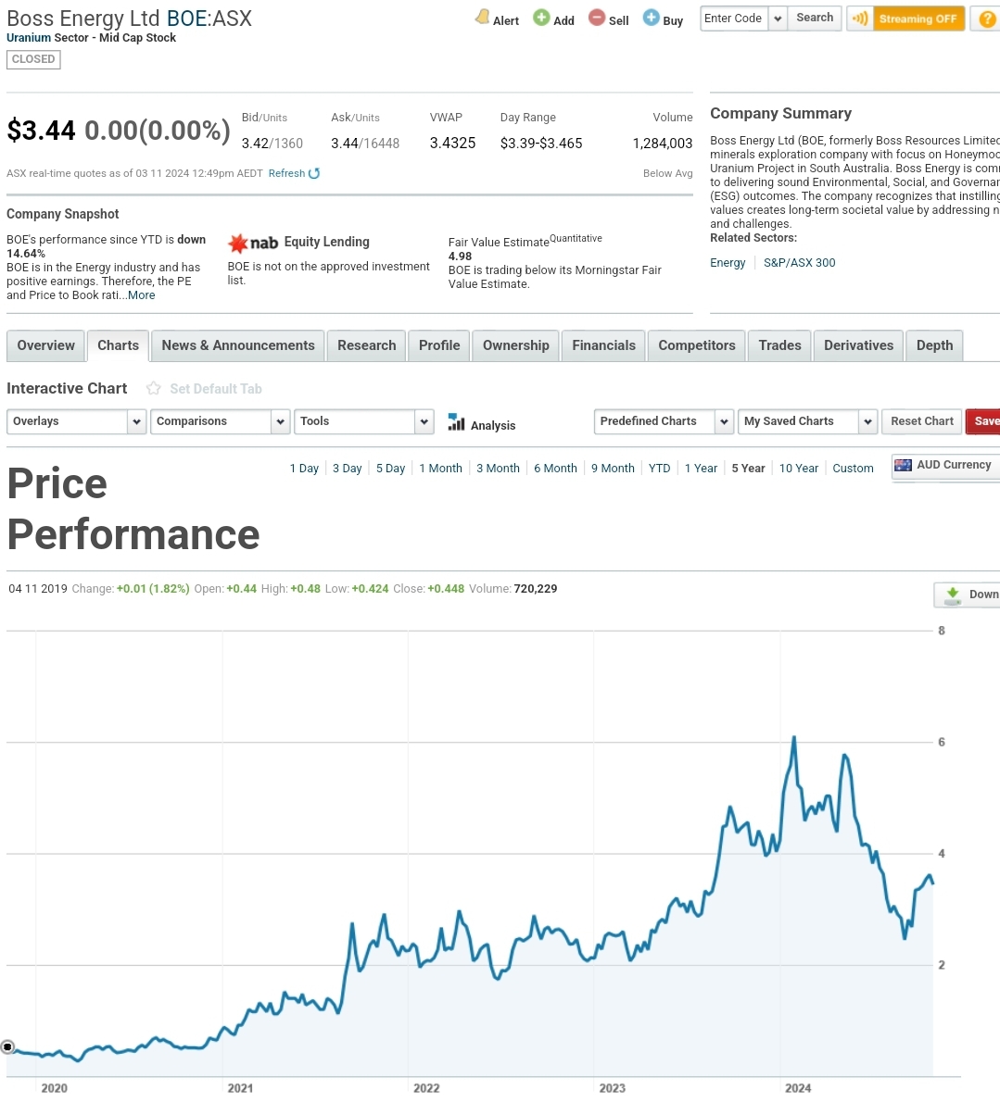Open the Depth tab
This screenshot has height=1102, width=1000.
934,345
